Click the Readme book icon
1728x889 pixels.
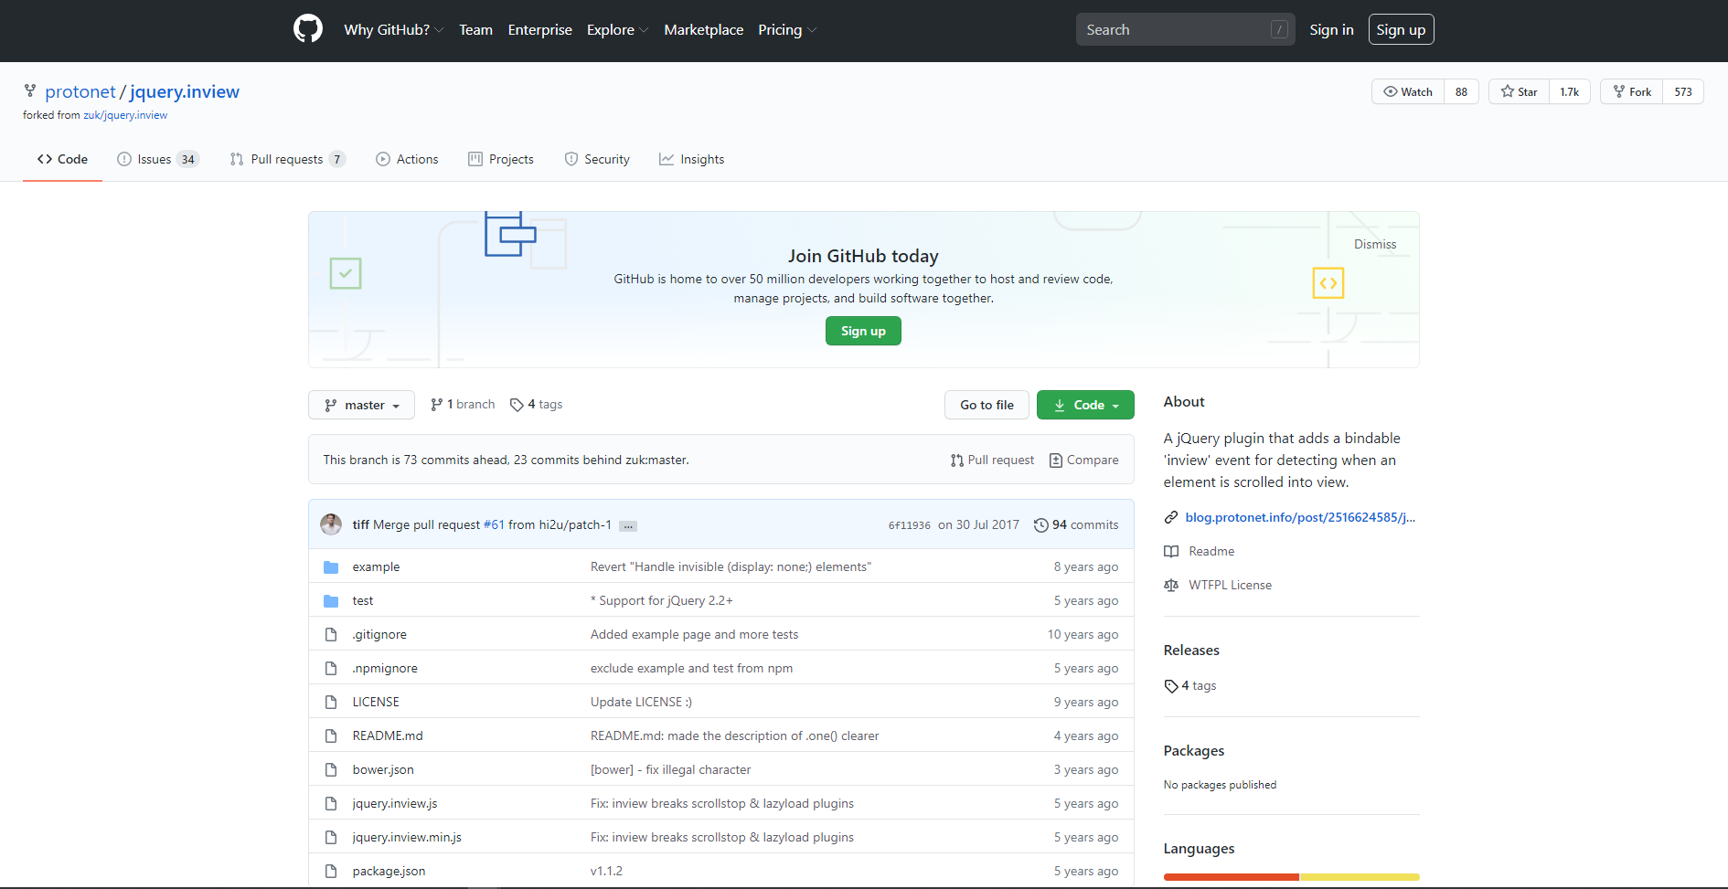(x=1171, y=552)
